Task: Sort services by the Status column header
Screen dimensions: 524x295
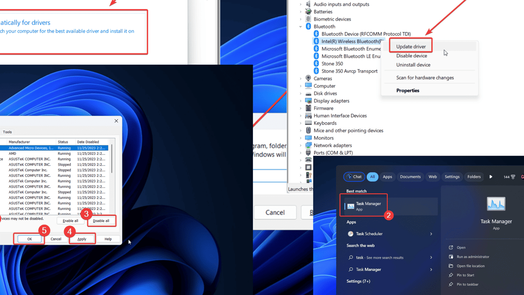Action: [65, 142]
